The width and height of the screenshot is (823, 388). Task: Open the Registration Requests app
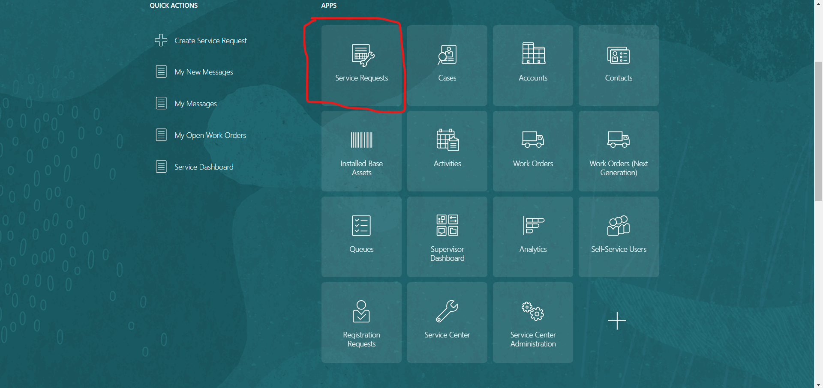[361, 322]
